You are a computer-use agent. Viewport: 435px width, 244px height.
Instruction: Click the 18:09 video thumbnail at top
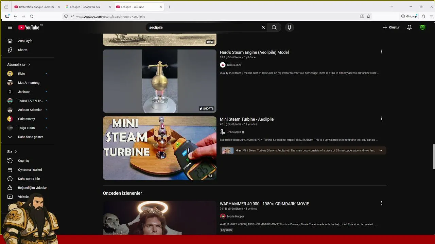click(160, 40)
